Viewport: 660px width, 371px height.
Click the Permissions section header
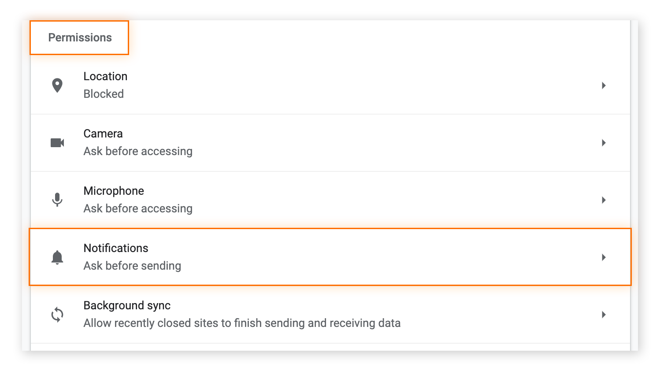click(x=80, y=37)
